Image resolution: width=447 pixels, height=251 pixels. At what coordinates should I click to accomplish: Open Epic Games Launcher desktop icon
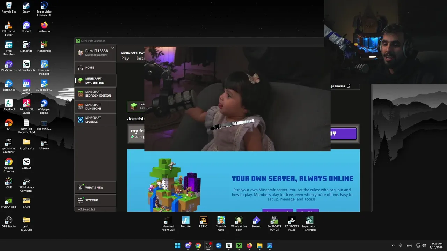tap(9, 146)
